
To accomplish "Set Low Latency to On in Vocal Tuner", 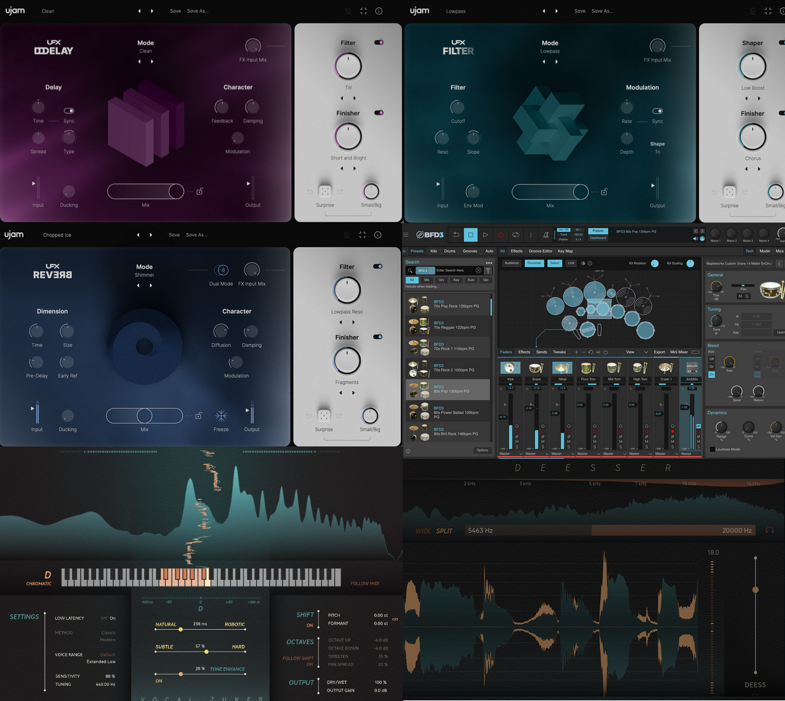I will tap(113, 618).
